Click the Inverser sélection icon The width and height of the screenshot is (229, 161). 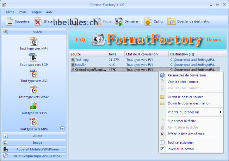point(162,149)
